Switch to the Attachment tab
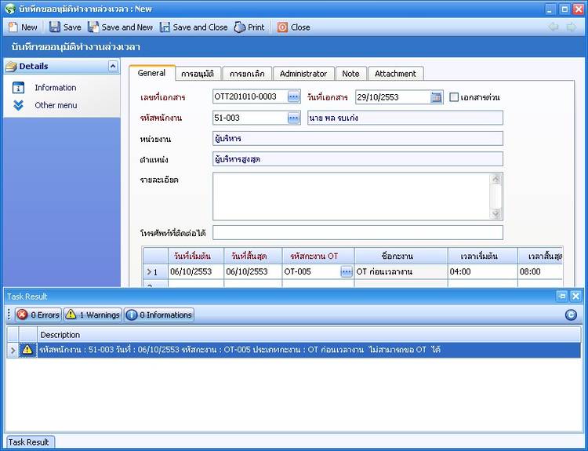This screenshot has height=451, width=588. pyautogui.click(x=395, y=74)
